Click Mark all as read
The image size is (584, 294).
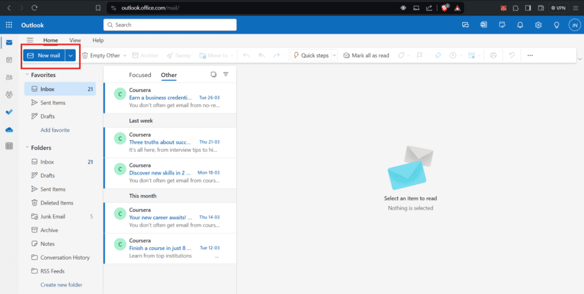point(366,56)
